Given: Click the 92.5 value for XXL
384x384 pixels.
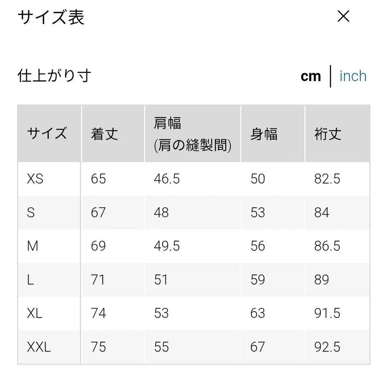Looking at the screenshot, I should pyautogui.click(x=327, y=347).
